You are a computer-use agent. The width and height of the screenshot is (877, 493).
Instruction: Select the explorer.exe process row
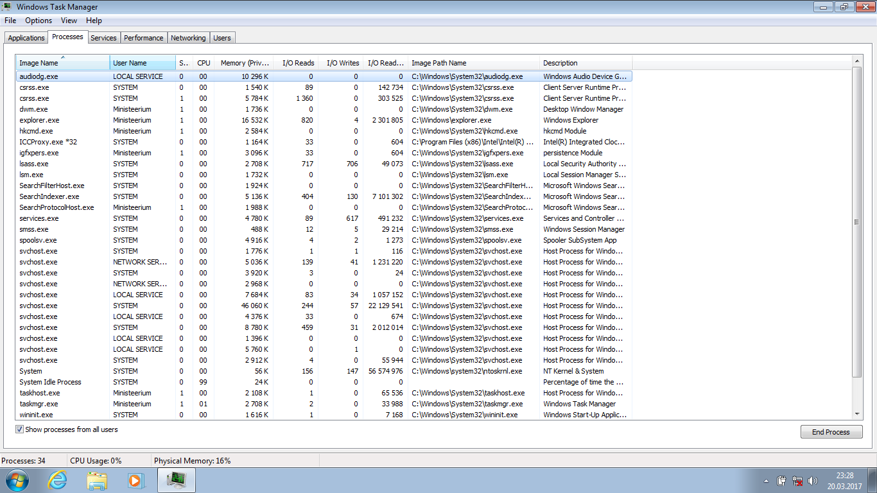[39, 120]
